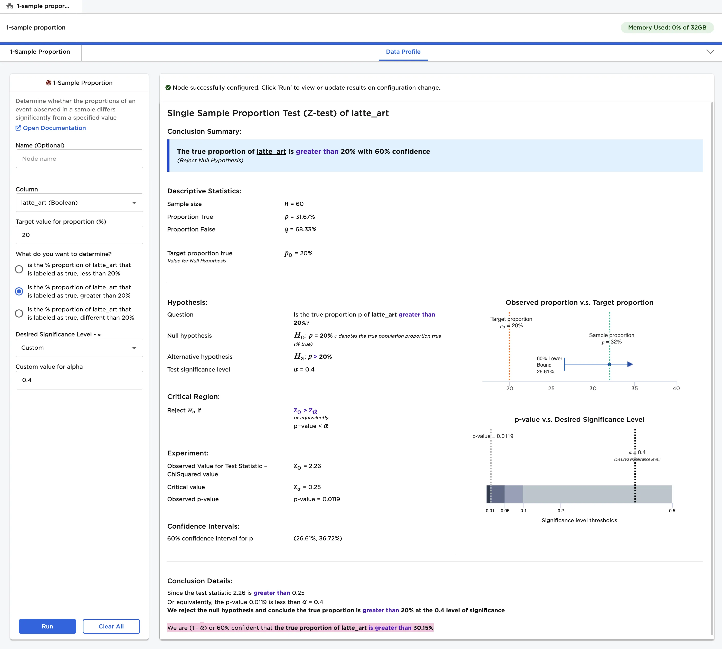Select the 'greater than 20%' radio option
Viewport: 722px width, 649px height.
coord(19,291)
